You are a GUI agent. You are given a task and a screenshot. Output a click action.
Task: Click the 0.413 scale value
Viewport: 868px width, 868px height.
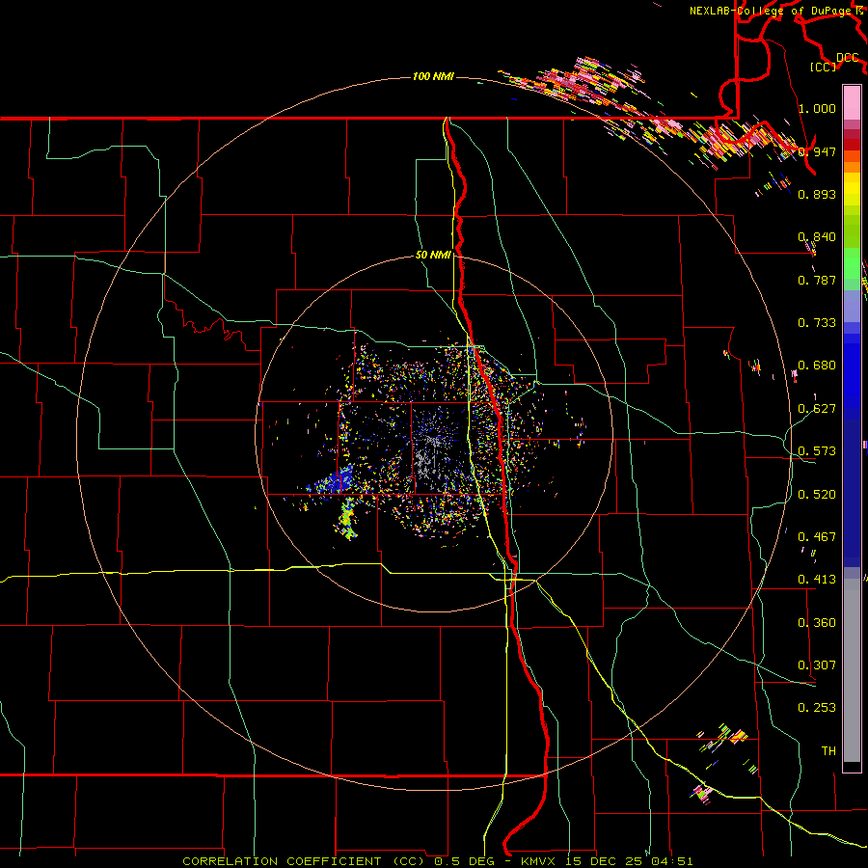click(x=817, y=580)
